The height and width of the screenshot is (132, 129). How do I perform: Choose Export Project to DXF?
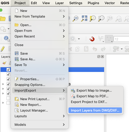95,102
